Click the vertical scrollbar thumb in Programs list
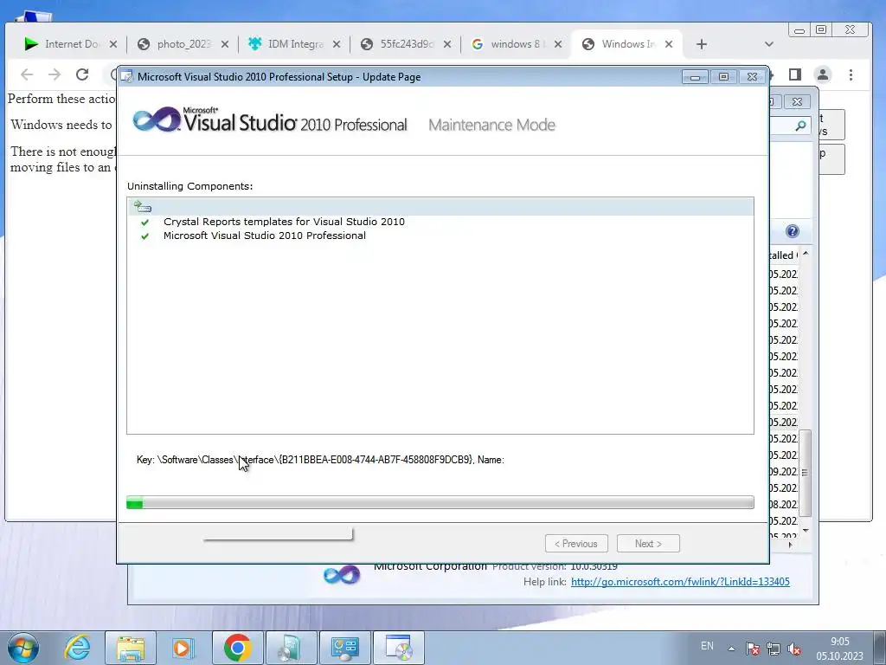The width and height of the screenshot is (886, 665). coord(806,473)
